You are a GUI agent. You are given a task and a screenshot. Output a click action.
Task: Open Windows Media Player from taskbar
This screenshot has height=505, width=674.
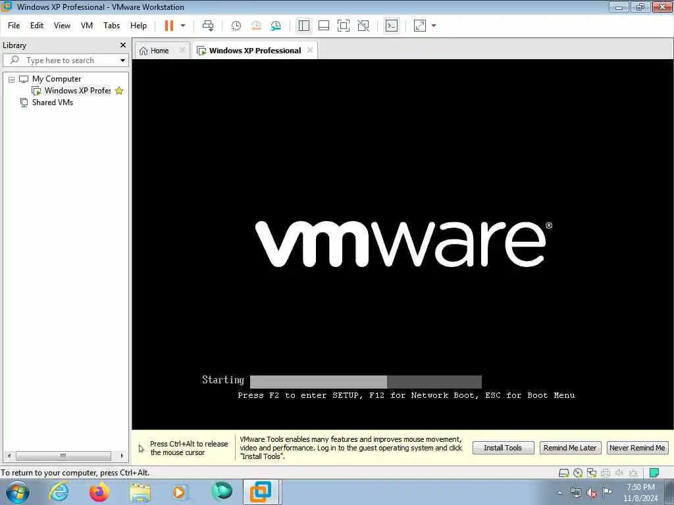[179, 492]
